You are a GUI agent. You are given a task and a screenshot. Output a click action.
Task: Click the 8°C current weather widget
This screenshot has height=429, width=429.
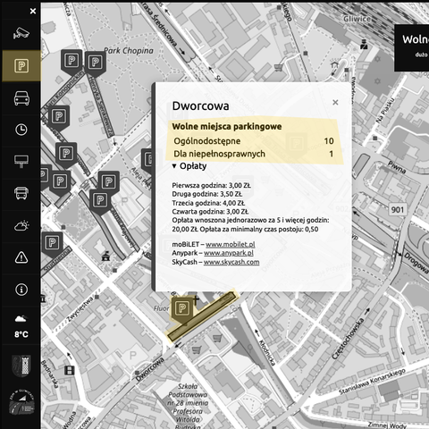click(x=21, y=326)
